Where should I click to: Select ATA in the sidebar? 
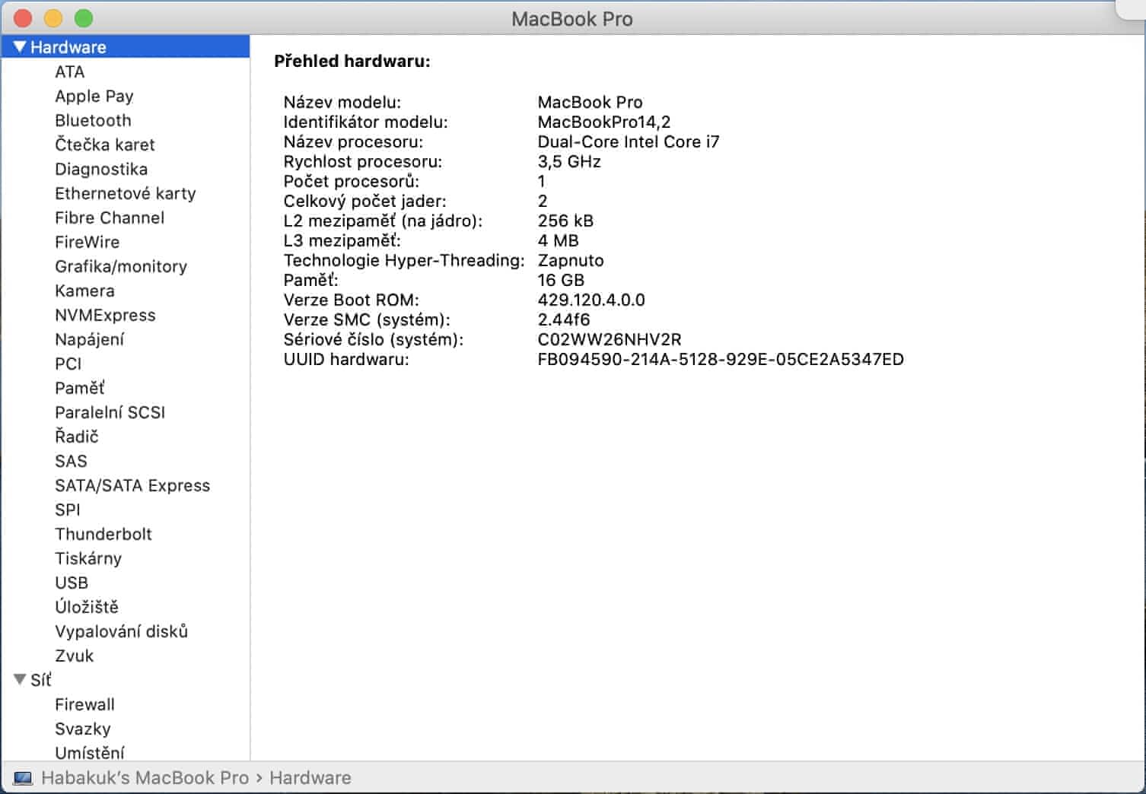tap(69, 71)
